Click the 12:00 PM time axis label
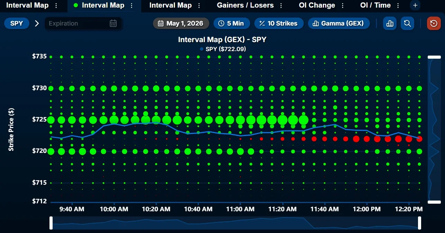Image resolution: width=445 pixels, height=233 pixels. 366,209
